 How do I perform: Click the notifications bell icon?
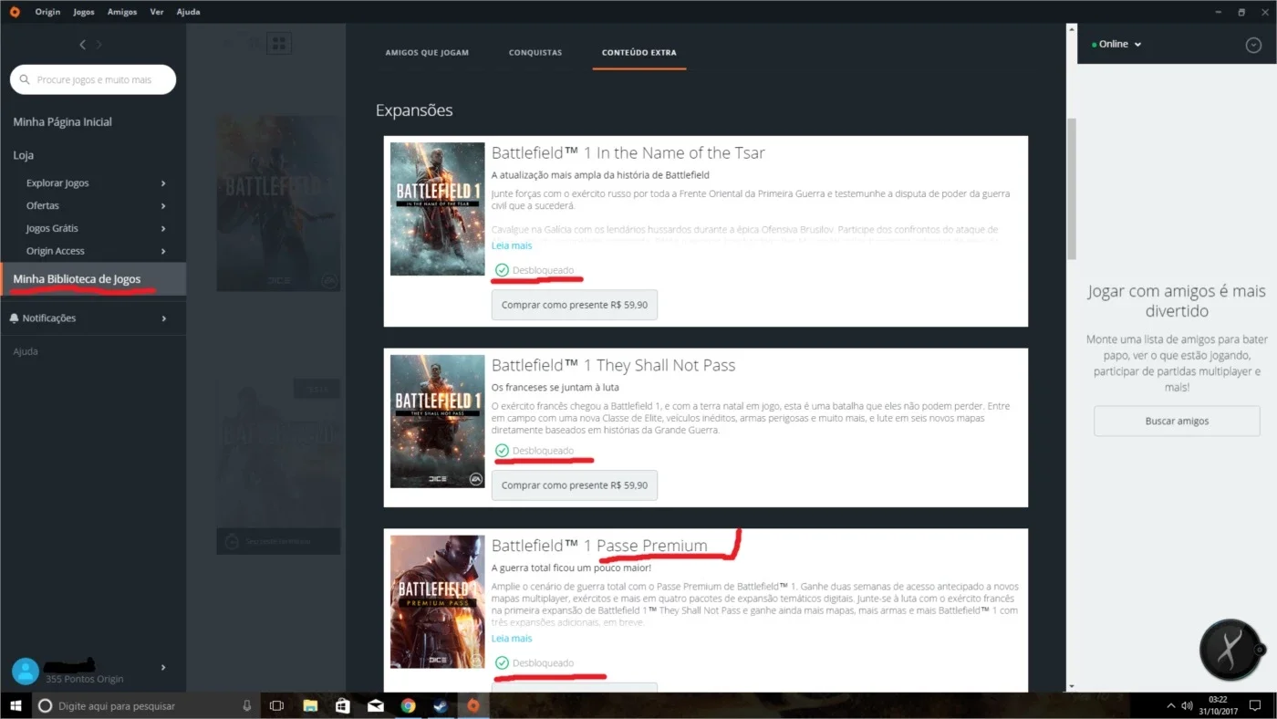click(x=14, y=318)
